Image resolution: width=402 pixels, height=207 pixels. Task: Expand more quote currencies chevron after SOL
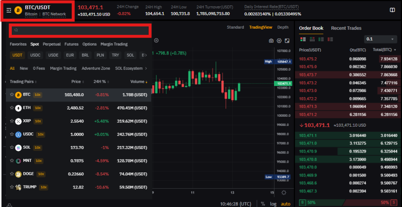point(146,55)
